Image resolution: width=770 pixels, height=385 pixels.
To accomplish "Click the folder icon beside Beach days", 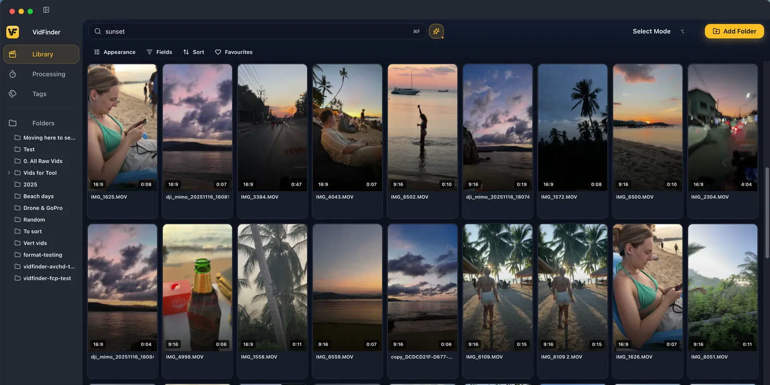I will click(17, 196).
